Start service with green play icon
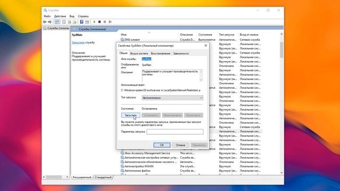This screenshot has width=340, height=191. 95,22
